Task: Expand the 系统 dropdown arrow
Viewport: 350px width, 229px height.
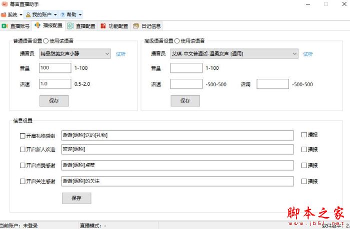Action: (21, 15)
